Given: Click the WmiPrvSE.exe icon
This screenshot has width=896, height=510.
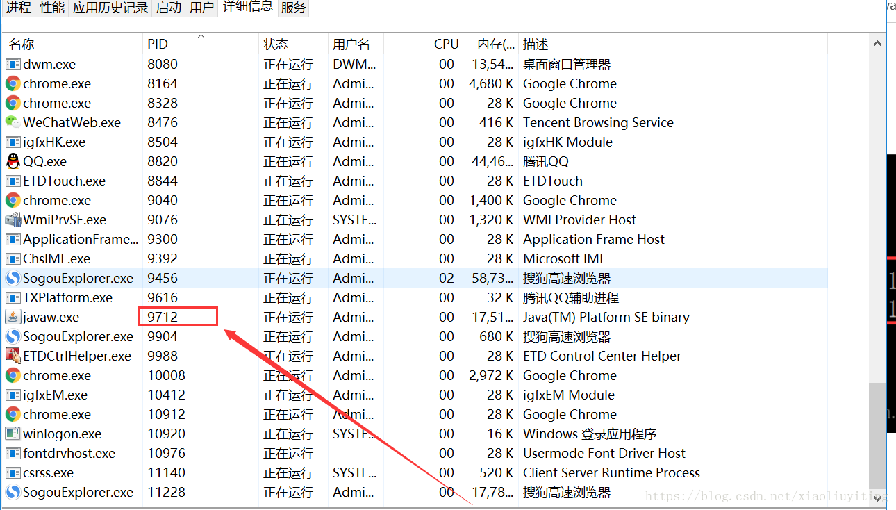Looking at the screenshot, I should coord(13,220).
